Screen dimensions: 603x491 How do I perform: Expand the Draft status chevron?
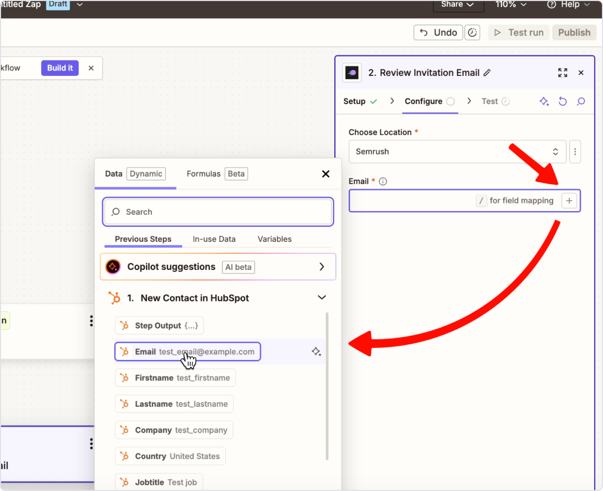[80, 5]
